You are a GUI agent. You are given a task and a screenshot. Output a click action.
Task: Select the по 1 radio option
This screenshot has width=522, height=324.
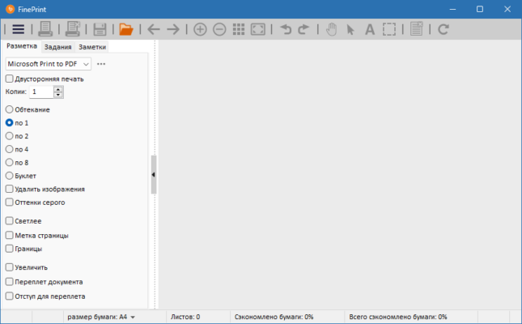[10, 122]
